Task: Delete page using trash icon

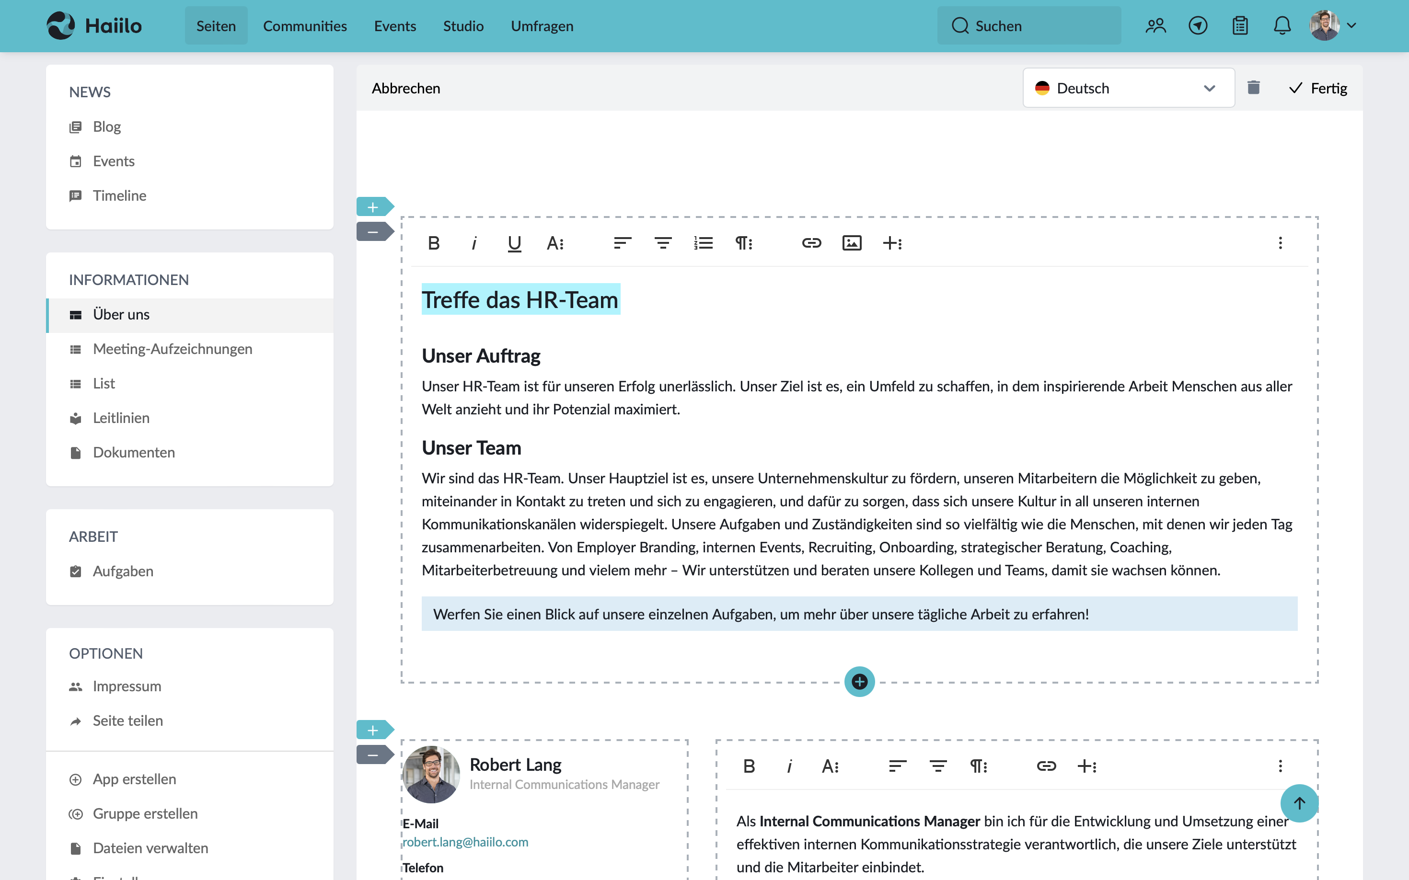Action: (1254, 88)
